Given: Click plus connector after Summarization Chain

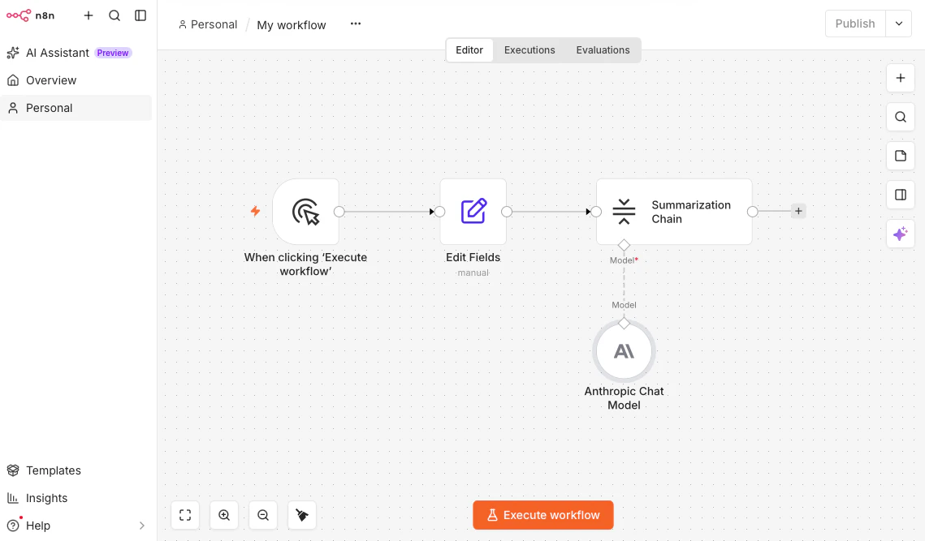Looking at the screenshot, I should pyautogui.click(x=798, y=211).
